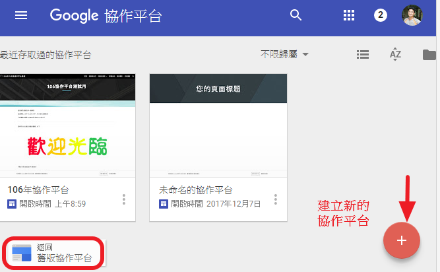Open the Google apps grid
Image resolution: width=440 pixels, height=272 pixels.
pos(350,15)
